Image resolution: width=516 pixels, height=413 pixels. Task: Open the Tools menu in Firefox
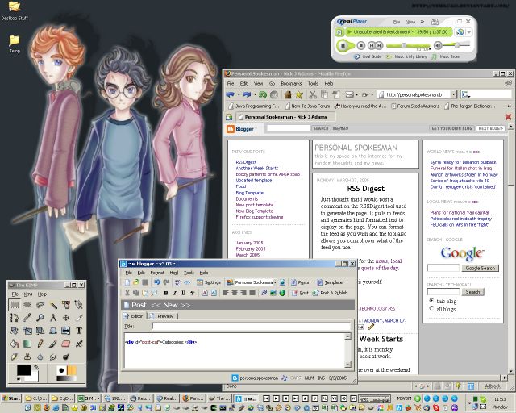pyautogui.click(x=313, y=84)
